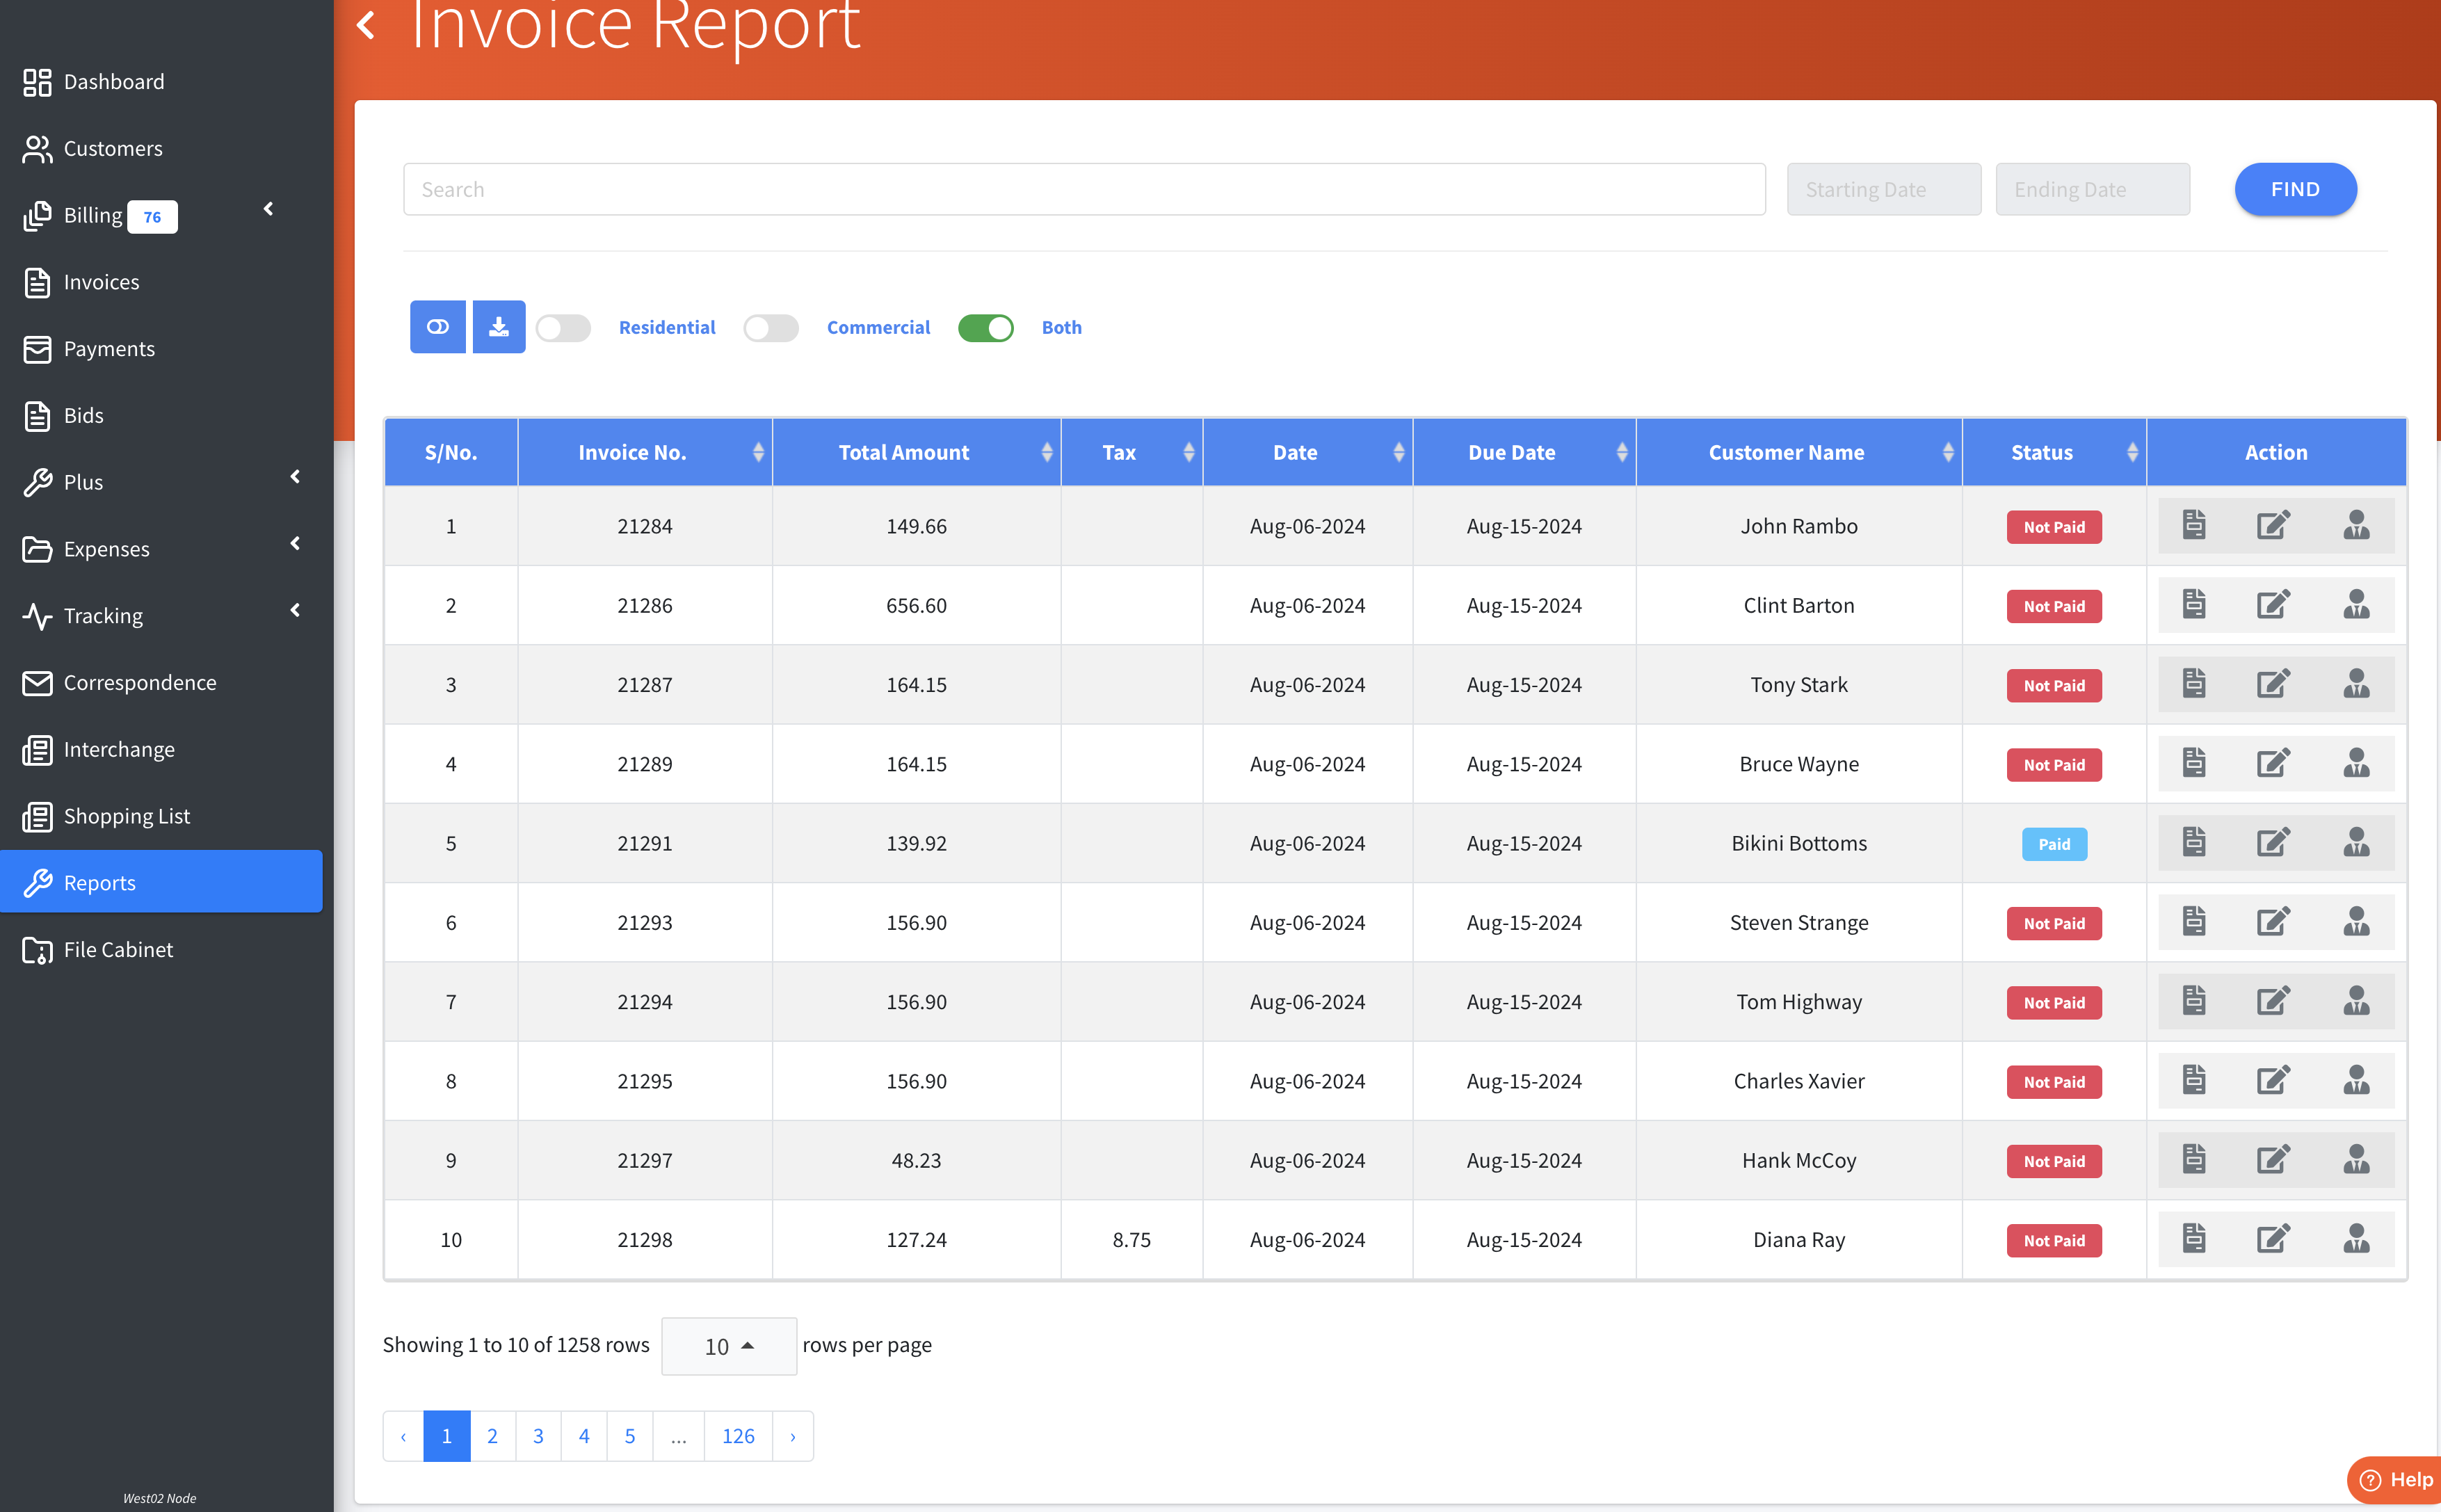Open the rows per page dropdown
Viewport: 2441px width, 1512px height.
[728, 1346]
